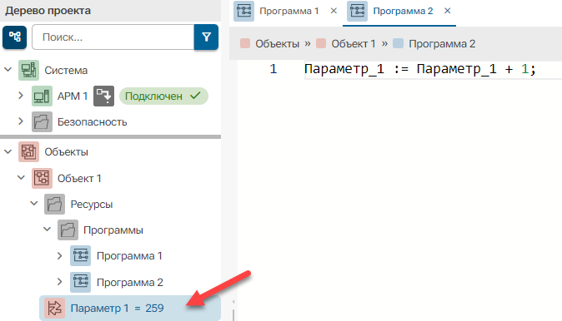Select the Программа 1 tree label
This screenshot has height=321, width=562.
coord(129,255)
